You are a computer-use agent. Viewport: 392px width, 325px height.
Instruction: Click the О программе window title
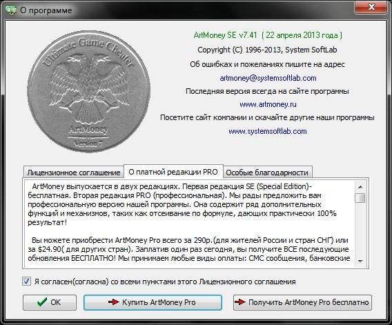click(x=46, y=10)
